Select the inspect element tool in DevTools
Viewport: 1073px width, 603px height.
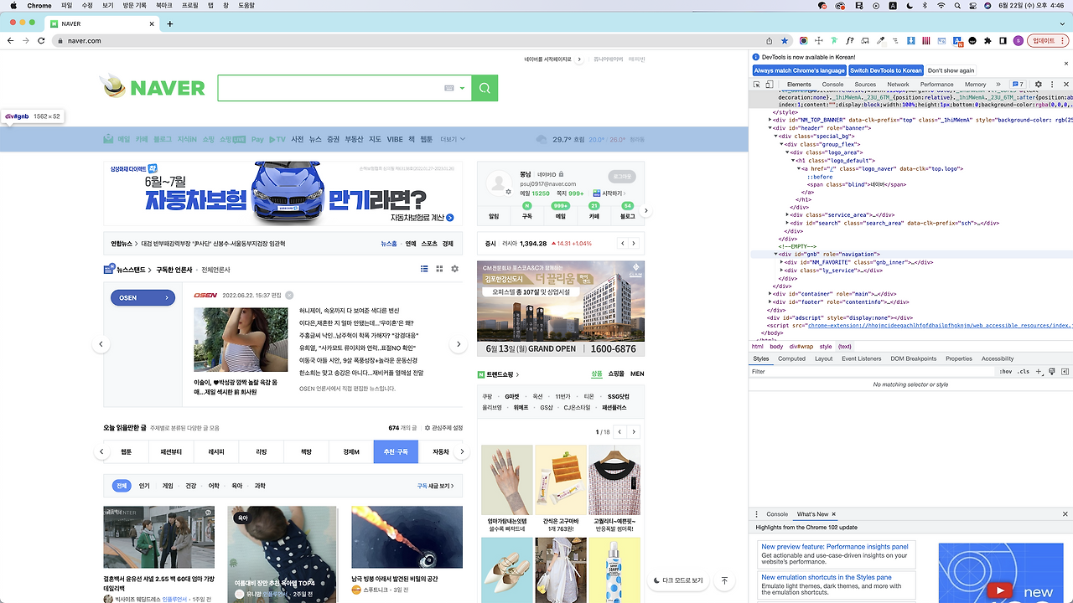click(757, 84)
